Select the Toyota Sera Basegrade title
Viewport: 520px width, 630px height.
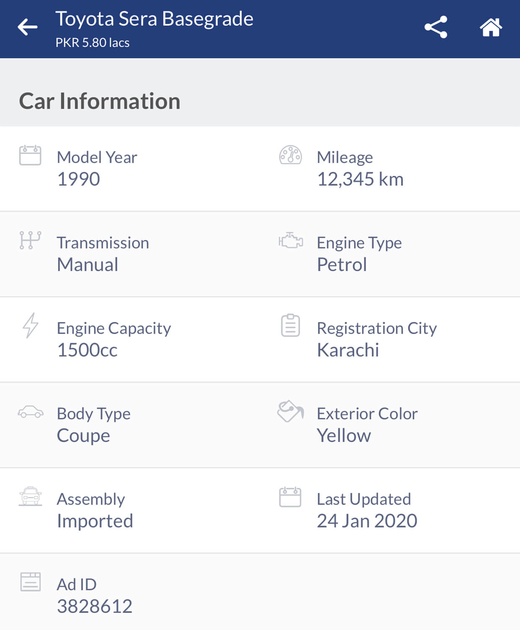pos(154,19)
